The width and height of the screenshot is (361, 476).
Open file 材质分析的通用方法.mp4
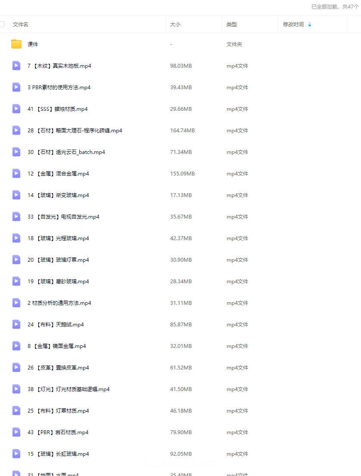59,303
